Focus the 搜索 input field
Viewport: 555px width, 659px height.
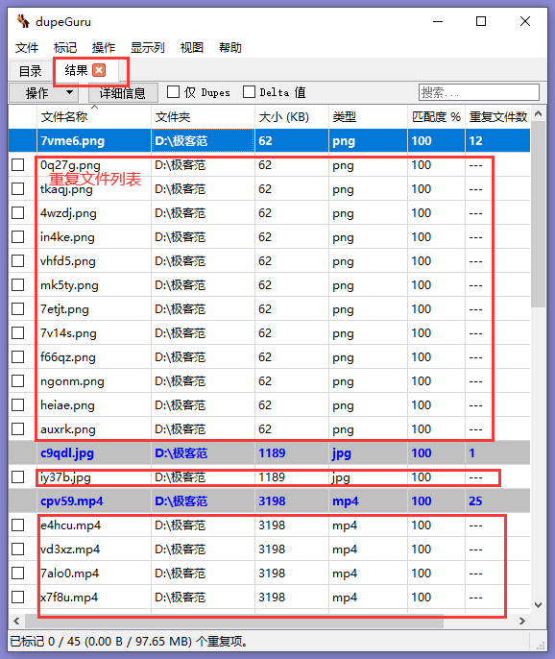[479, 92]
